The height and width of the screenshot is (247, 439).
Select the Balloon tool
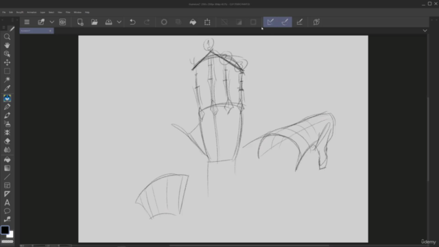[7, 211]
